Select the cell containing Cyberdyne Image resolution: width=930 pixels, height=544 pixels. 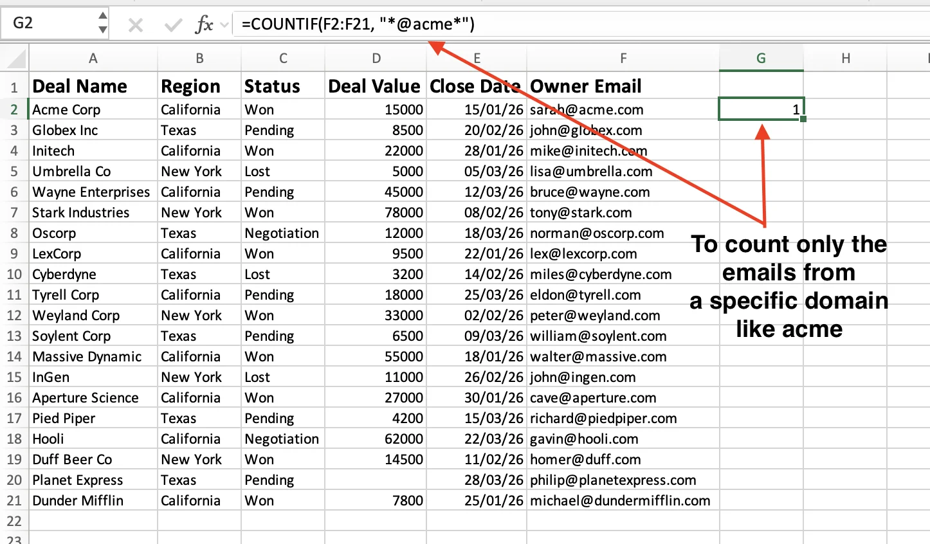click(93, 275)
